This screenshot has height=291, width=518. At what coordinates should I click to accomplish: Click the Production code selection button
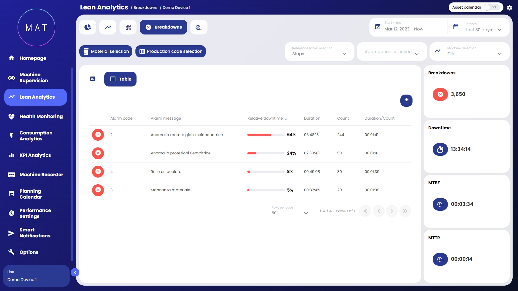[171, 51]
